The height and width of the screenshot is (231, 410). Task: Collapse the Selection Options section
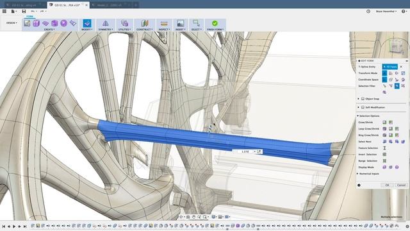358,116
